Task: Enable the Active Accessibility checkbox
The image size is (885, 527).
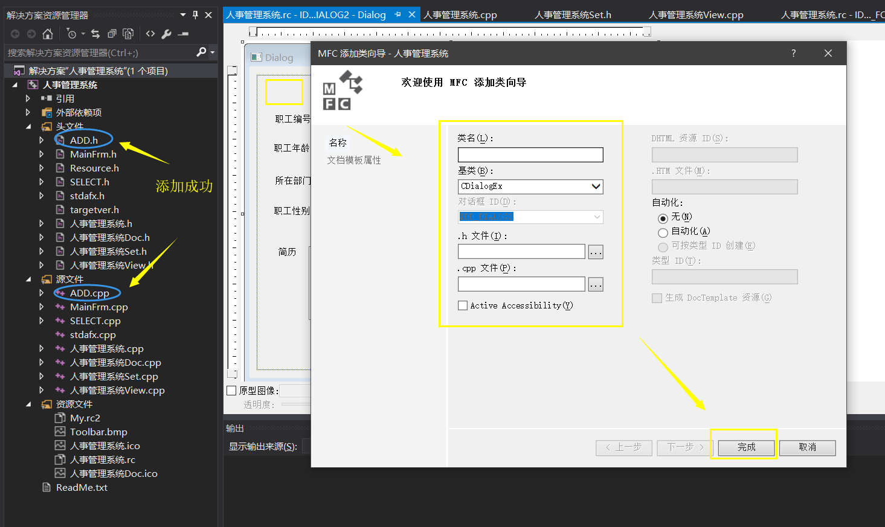Action: [463, 305]
